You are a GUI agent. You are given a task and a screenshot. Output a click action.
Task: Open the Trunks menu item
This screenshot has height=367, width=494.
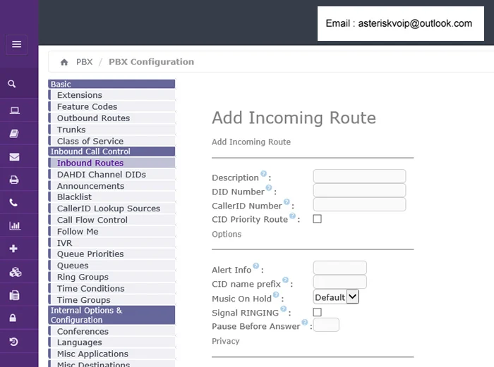coord(112,130)
